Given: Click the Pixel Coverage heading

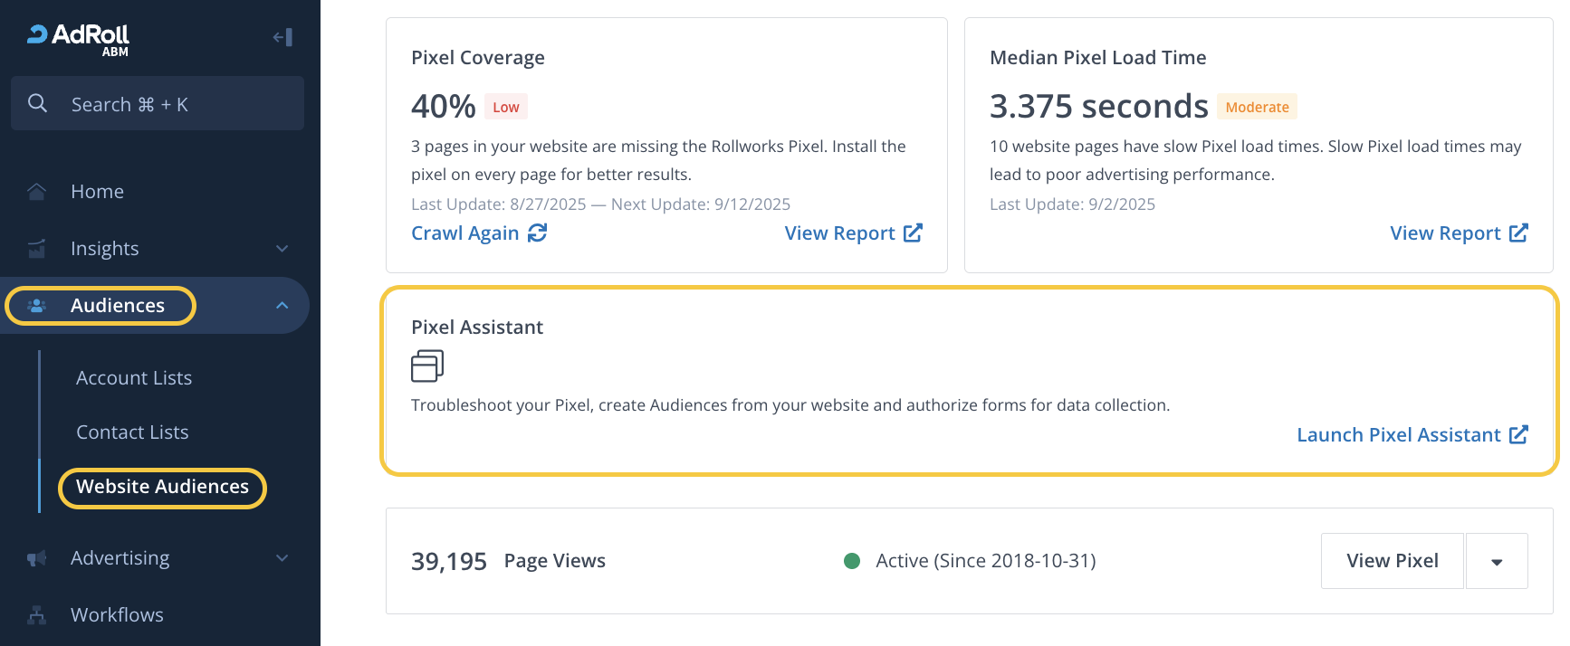Looking at the screenshot, I should pyautogui.click(x=478, y=58).
